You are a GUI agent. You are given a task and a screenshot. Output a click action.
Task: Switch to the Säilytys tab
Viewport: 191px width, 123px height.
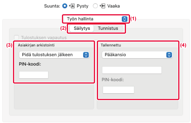82,28
